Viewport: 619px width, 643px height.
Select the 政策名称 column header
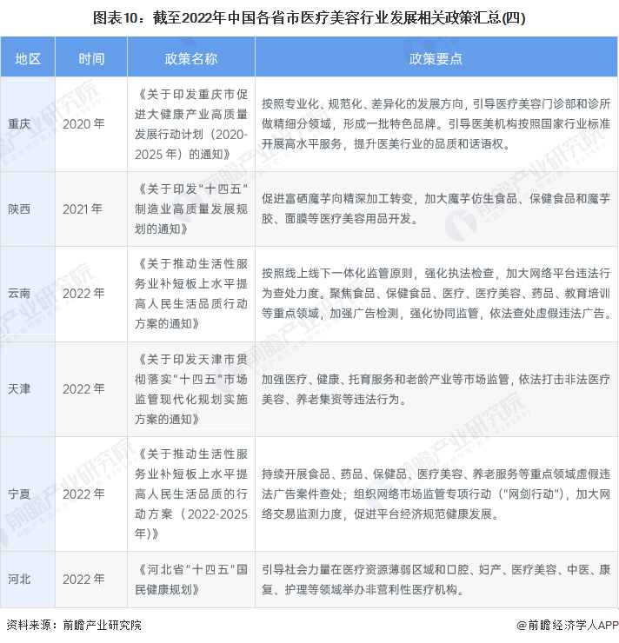coord(191,58)
